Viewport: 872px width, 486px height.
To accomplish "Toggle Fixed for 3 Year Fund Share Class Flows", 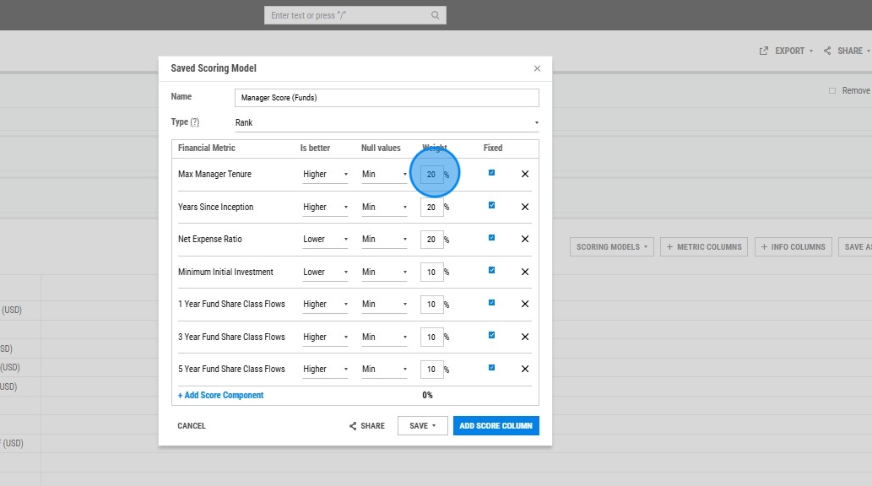I will [491, 335].
